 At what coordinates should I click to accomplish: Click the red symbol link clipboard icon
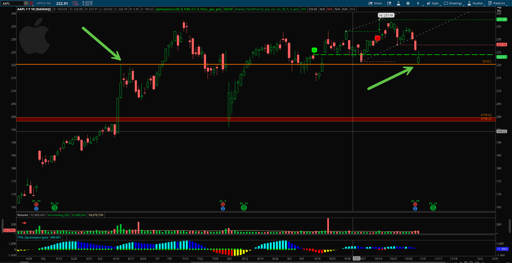(x=32, y=3)
